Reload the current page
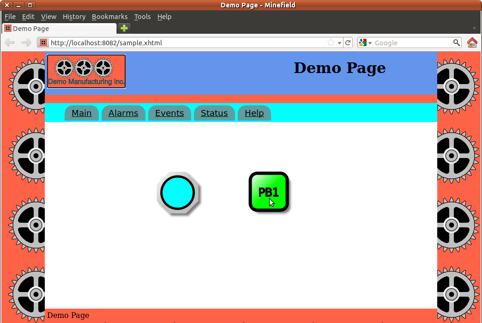 [x=349, y=43]
